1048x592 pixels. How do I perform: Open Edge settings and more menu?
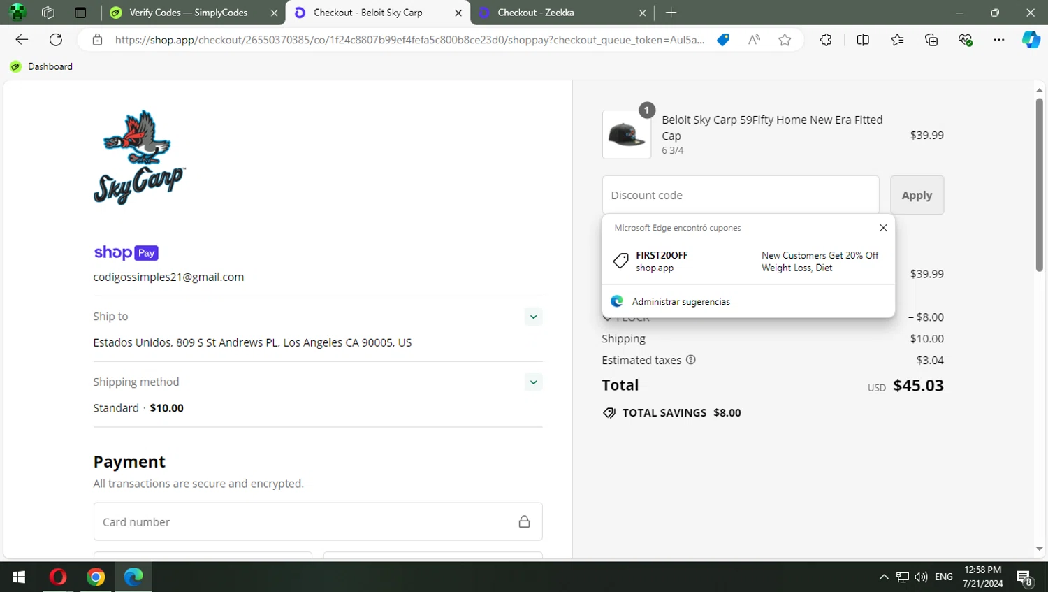[999, 40]
